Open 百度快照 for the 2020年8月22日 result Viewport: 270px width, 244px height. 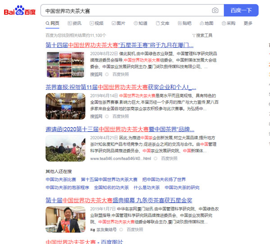(x=121, y=74)
